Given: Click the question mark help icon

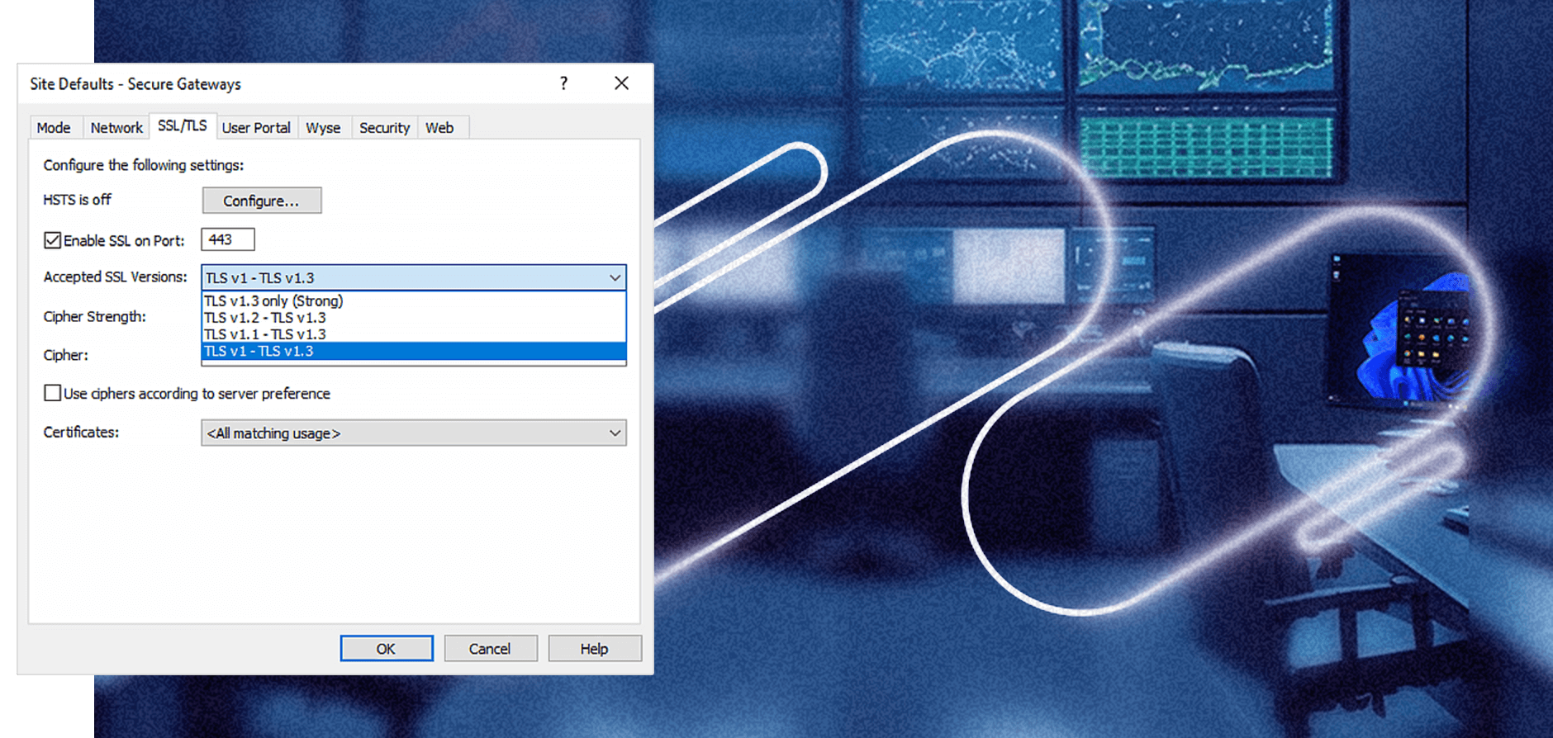Looking at the screenshot, I should tap(563, 83).
